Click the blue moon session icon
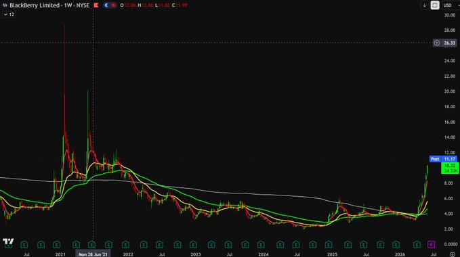The image size is (460, 257). point(106,5)
